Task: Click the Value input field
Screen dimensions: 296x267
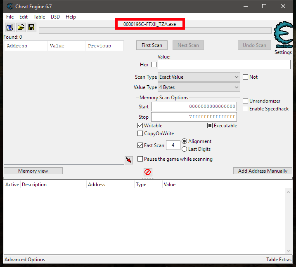Action: click(224, 65)
